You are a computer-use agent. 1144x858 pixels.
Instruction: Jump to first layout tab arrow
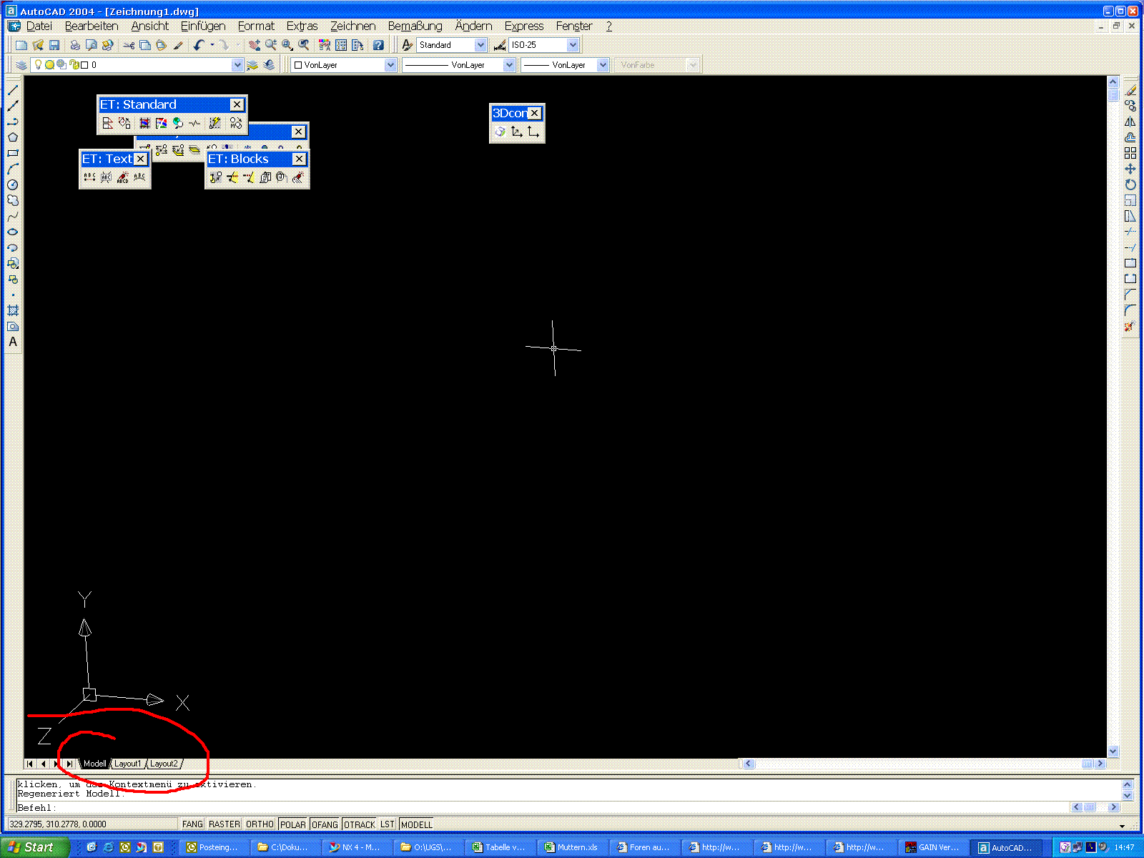click(30, 764)
